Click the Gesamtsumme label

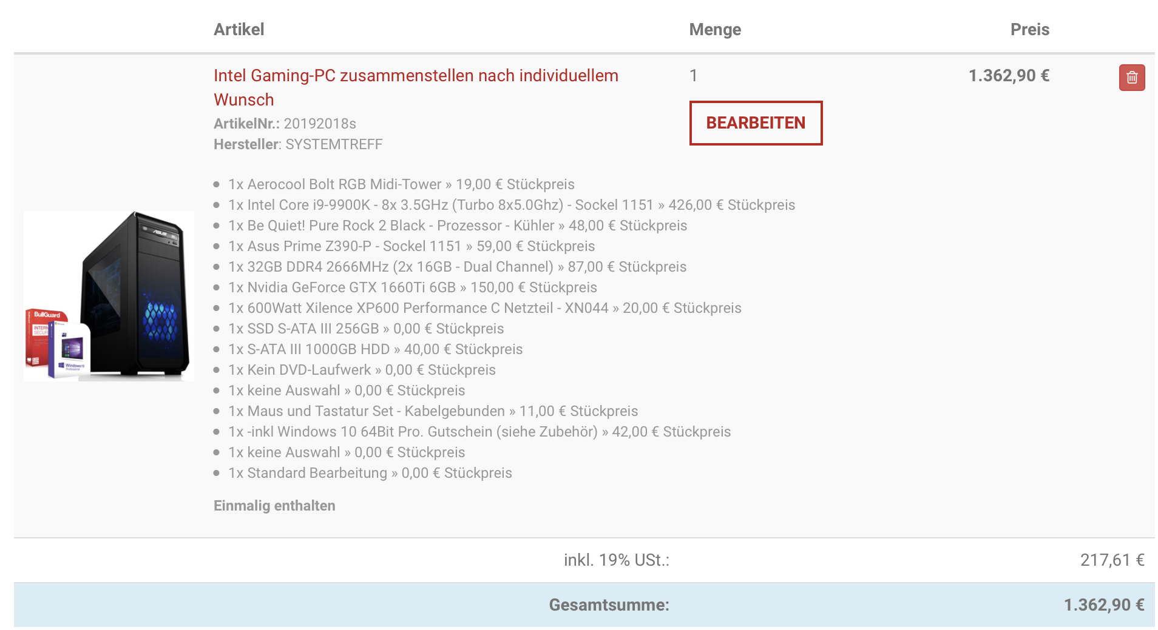tap(609, 605)
